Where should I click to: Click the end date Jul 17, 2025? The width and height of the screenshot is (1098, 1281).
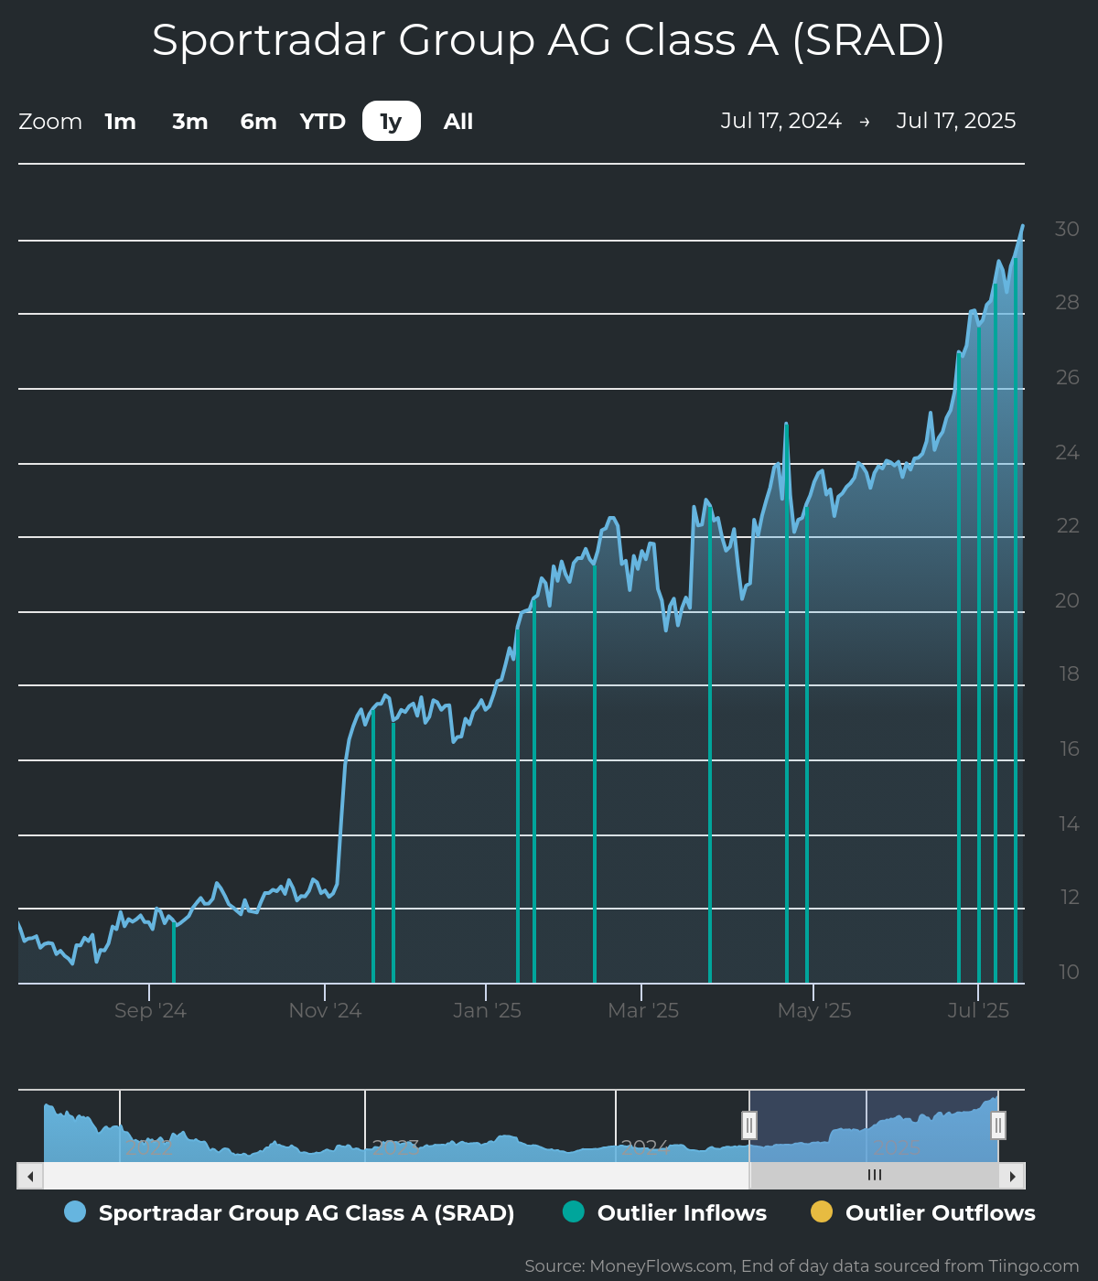956,121
